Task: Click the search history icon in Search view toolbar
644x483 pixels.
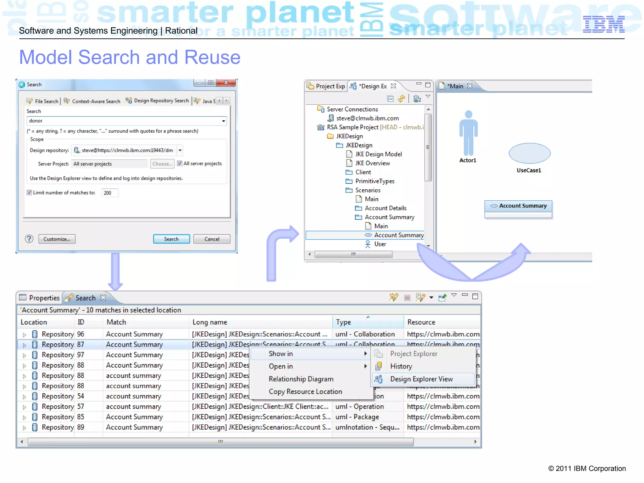Action: (420, 297)
